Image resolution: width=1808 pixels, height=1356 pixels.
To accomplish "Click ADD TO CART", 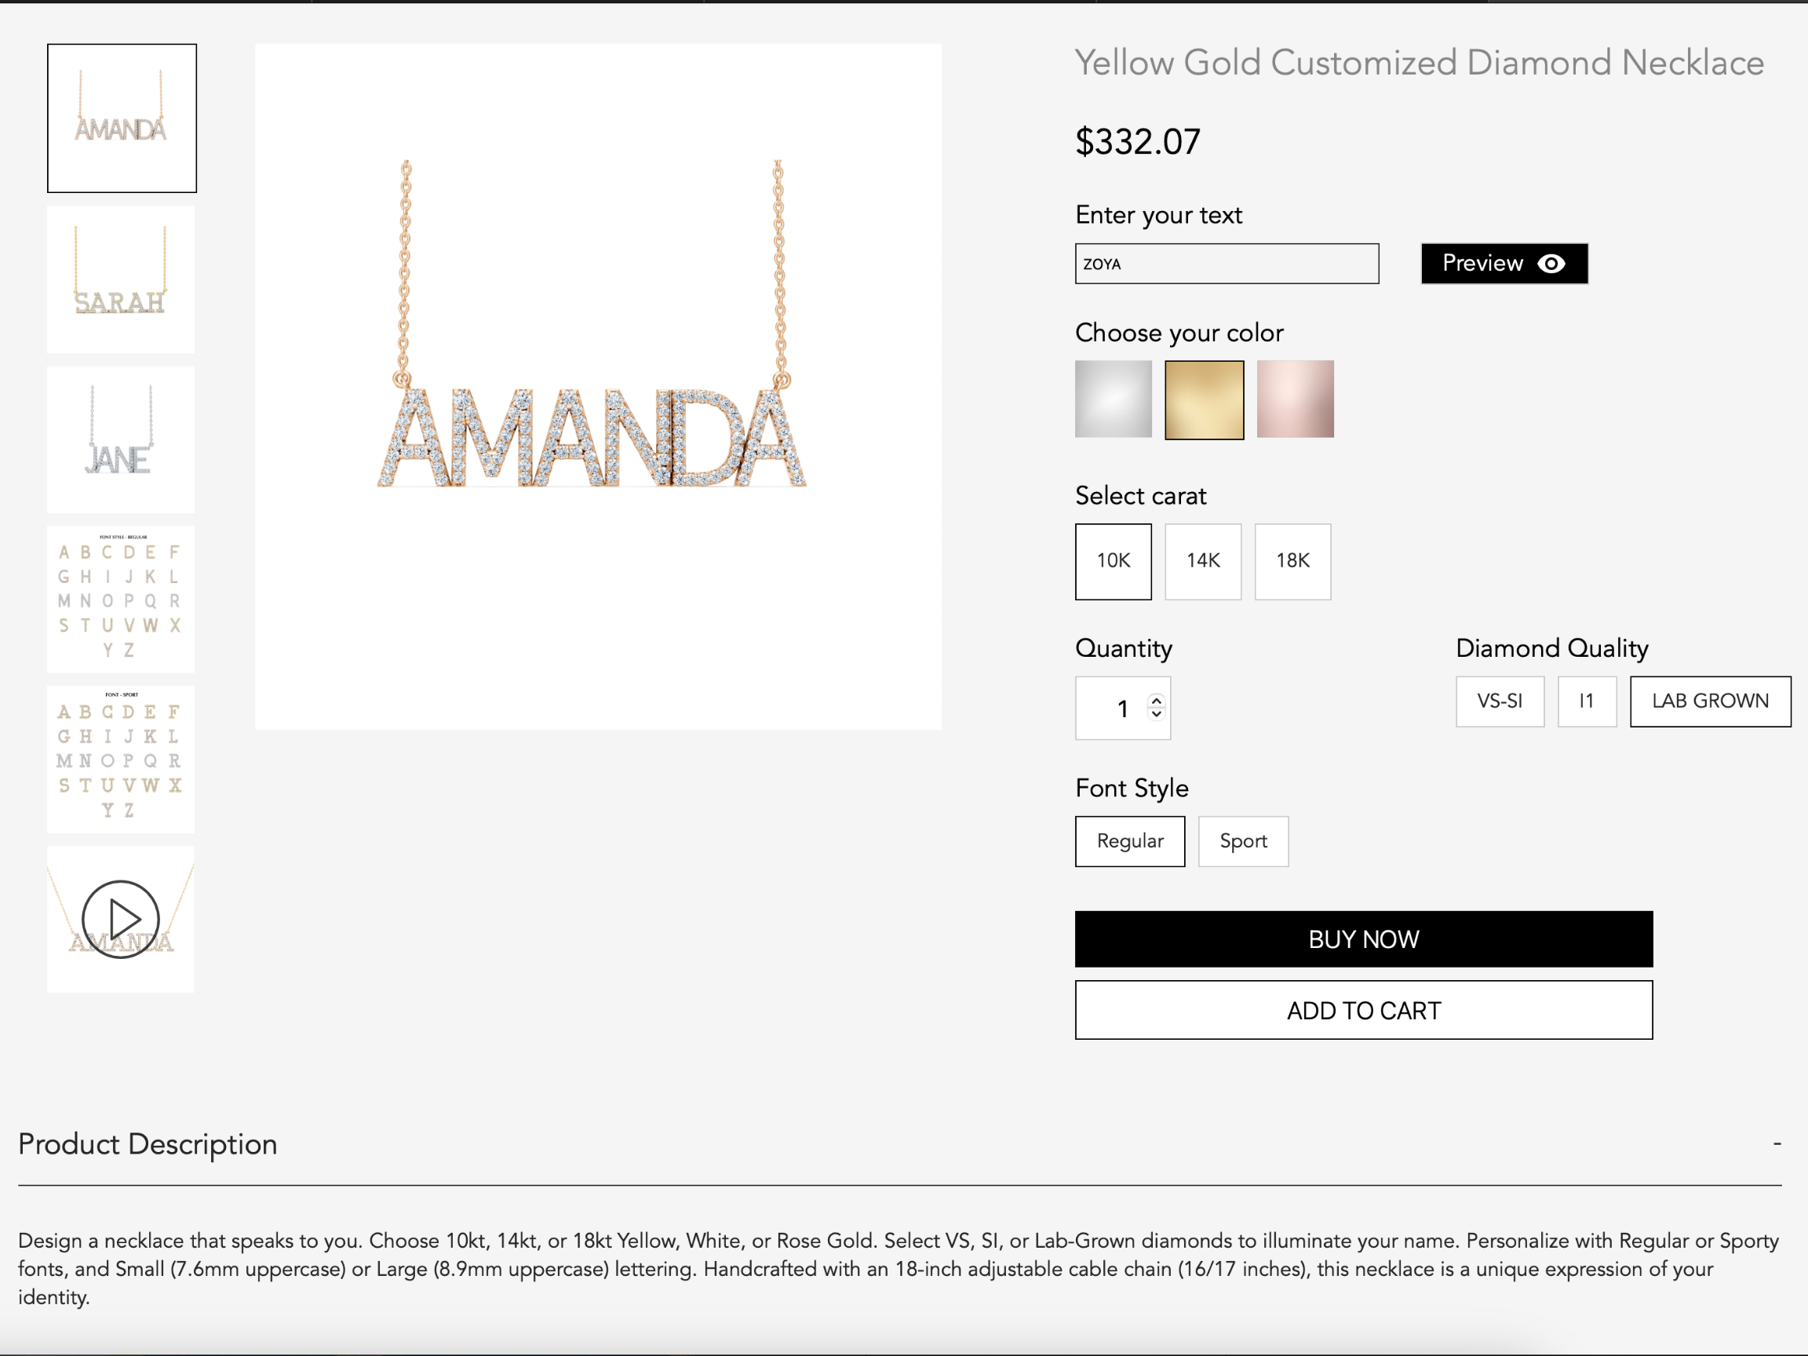I will (1363, 1010).
